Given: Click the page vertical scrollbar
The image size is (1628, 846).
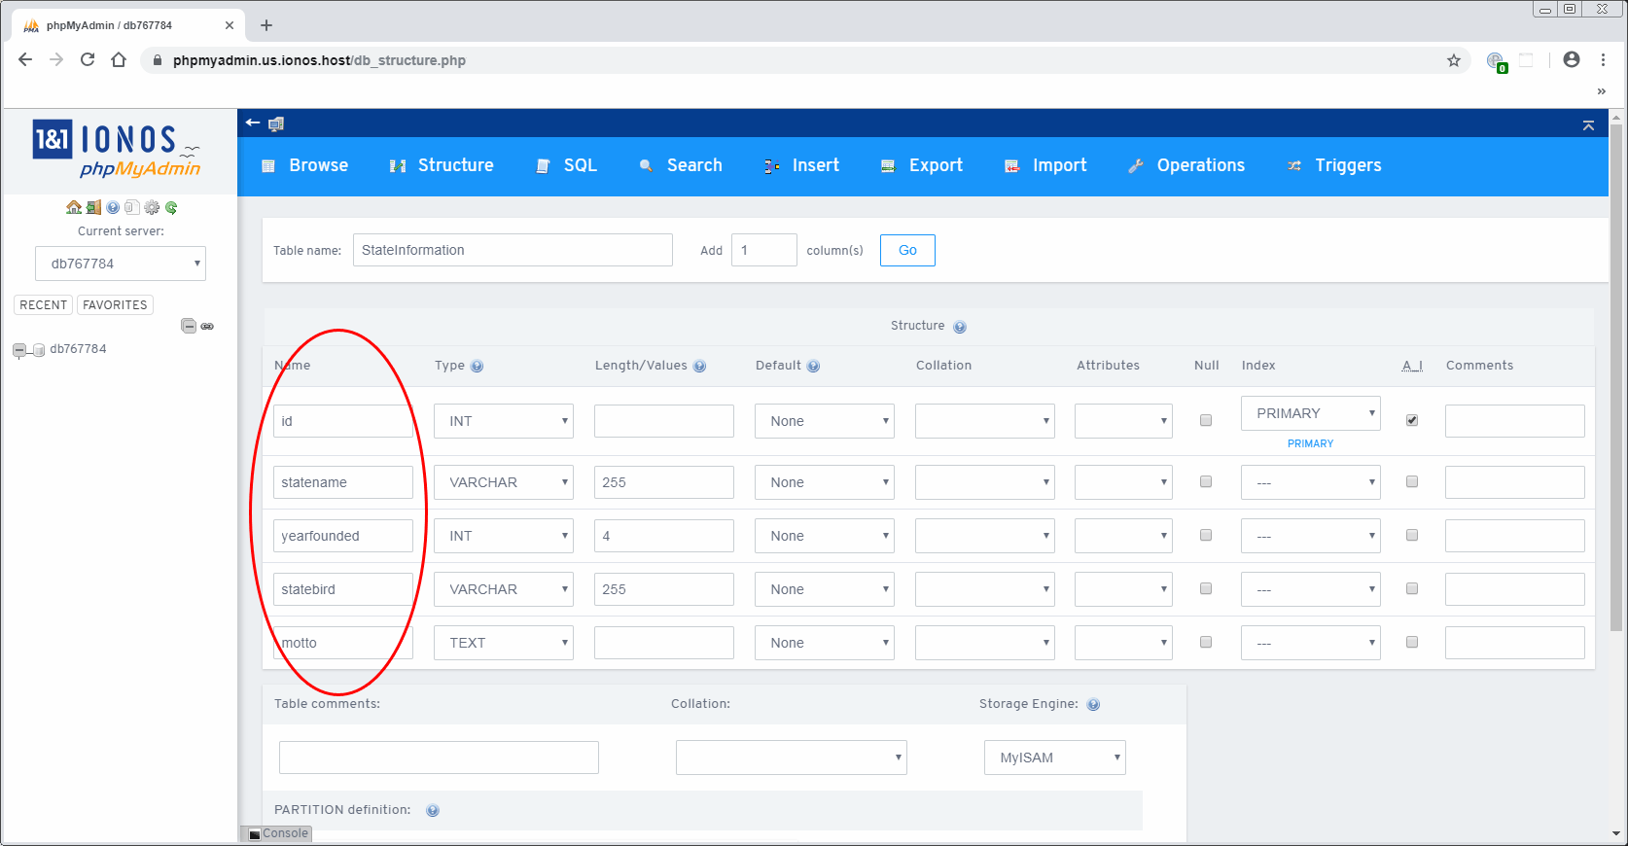Looking at the screenshot, I should pos(1616,379).
